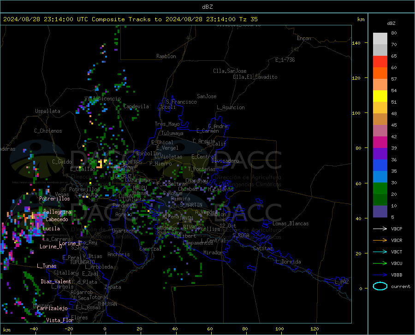Click the cyan 'current' ellipse symbol
Image resolution: width=415 pixels, height=335 pixels.
click(x=380, y=286)
